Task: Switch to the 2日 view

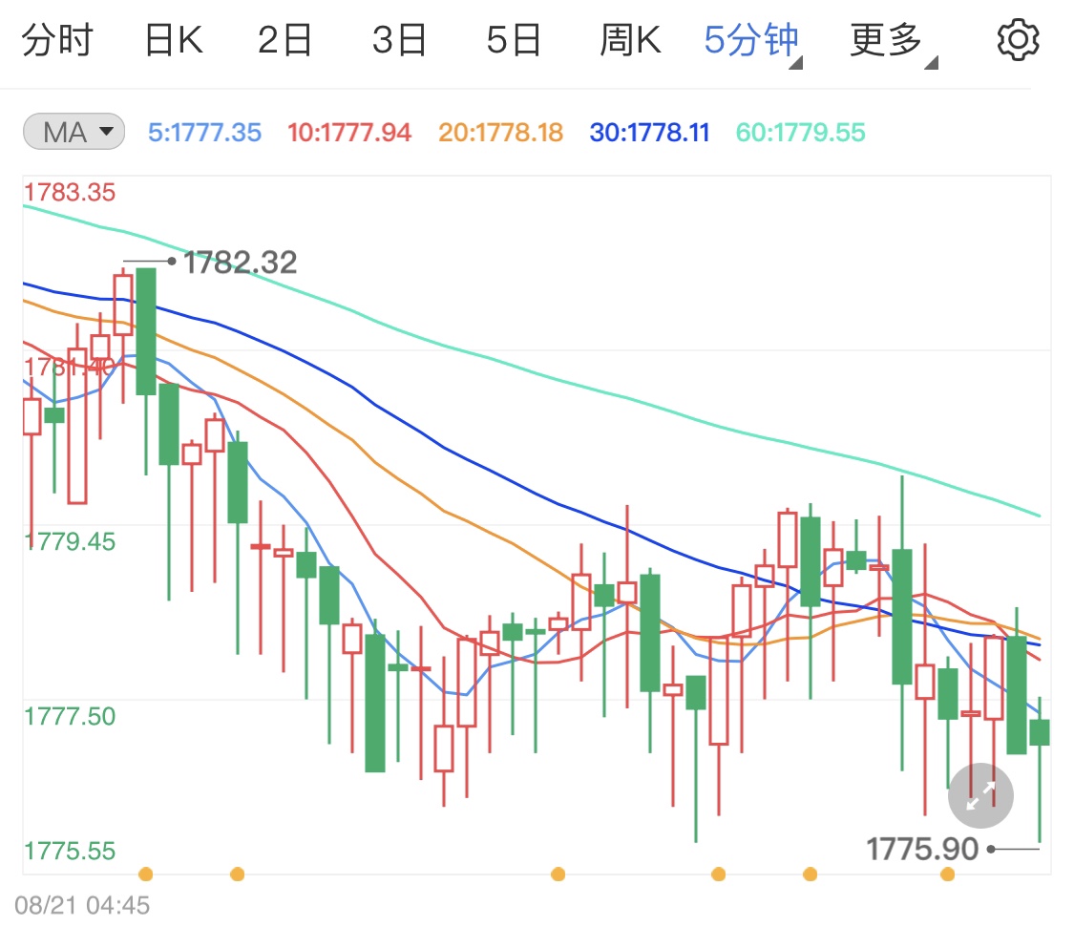Action: click(284, 39)
